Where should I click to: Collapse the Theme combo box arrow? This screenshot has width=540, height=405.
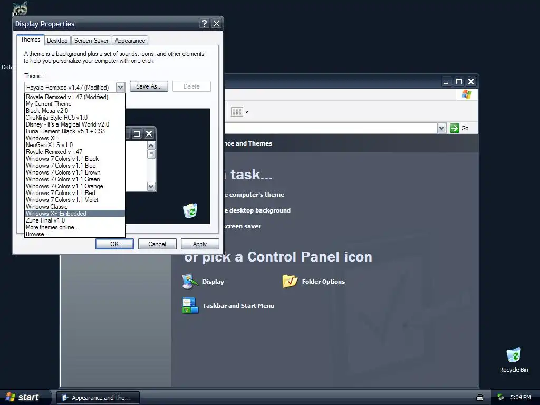(x=120, y=87)
